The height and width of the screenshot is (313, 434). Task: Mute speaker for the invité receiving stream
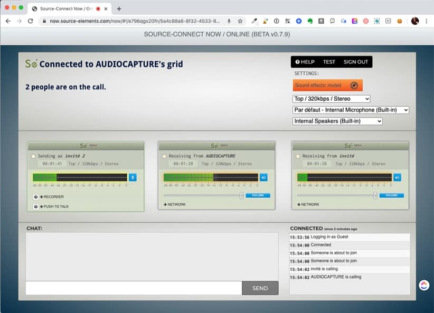pyautogui.click(x=397, y=177)
